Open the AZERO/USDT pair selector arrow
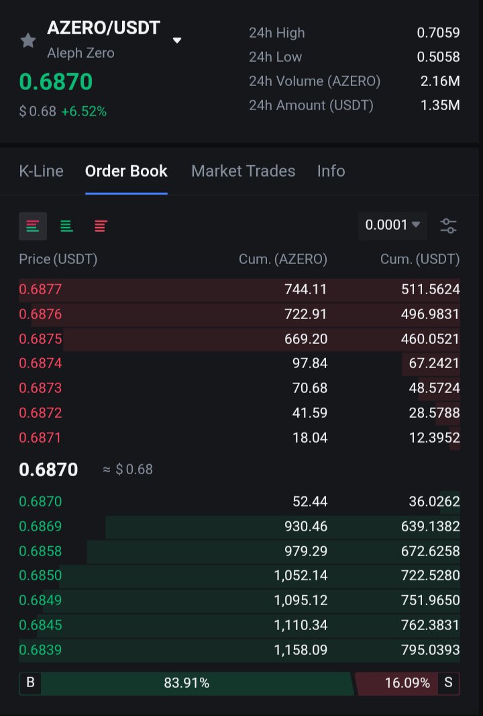This screenshot has width=483, height=716. [x=177, y=40]
